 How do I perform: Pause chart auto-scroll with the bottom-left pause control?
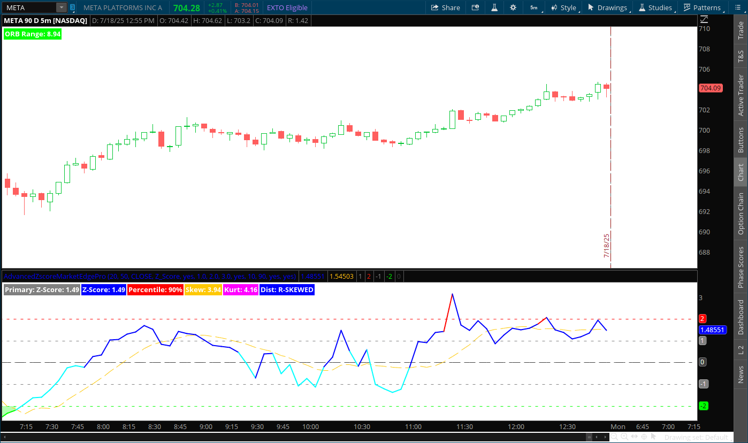click(589, 437)
